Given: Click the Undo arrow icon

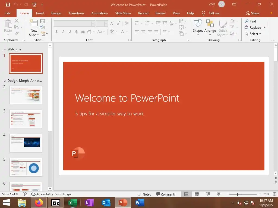Looking at the screenshot, I should tap(16, 5).
